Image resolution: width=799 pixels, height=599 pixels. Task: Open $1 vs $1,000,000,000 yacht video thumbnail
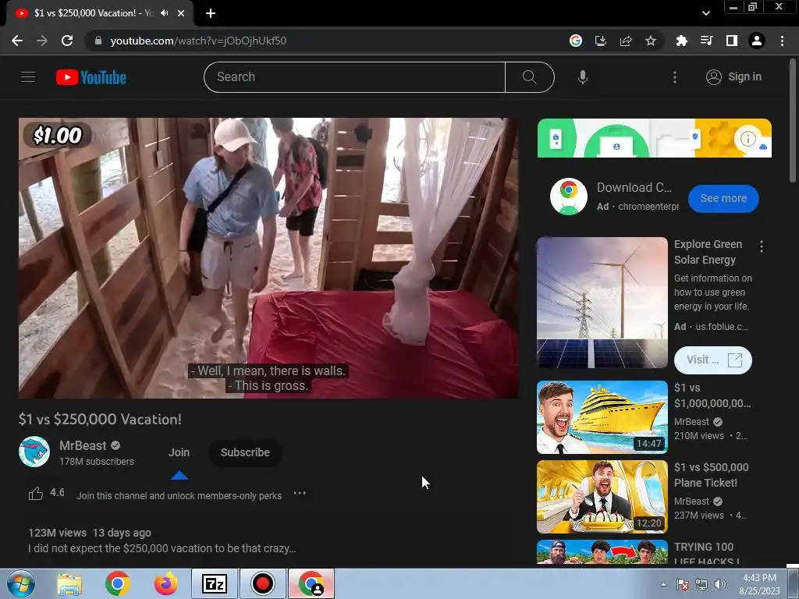(602, 417)
